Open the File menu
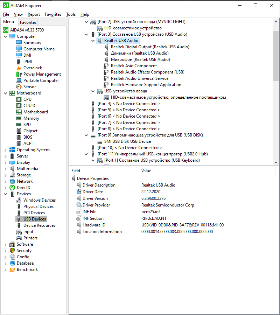This screenshot has height=315, width=280. (x=6, y=14)
